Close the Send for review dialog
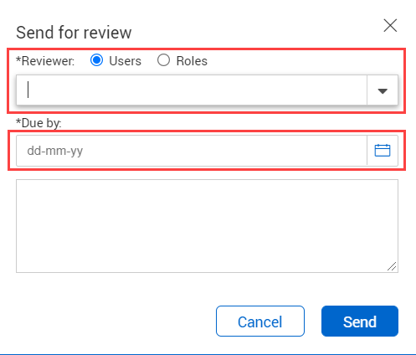The width and height of the screenshot is (416, 355). click(390, 26)
